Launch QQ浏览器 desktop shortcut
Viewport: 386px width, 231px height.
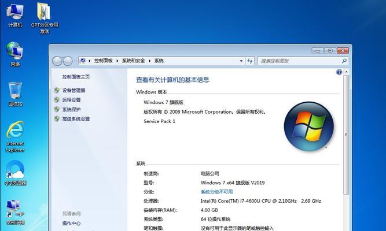[x=15, y=173]
